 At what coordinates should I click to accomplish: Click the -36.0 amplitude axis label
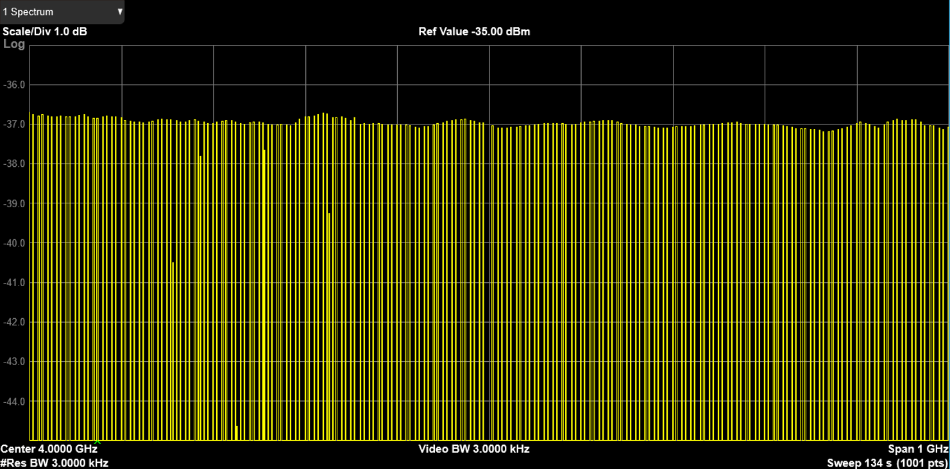tap(15, 85)
